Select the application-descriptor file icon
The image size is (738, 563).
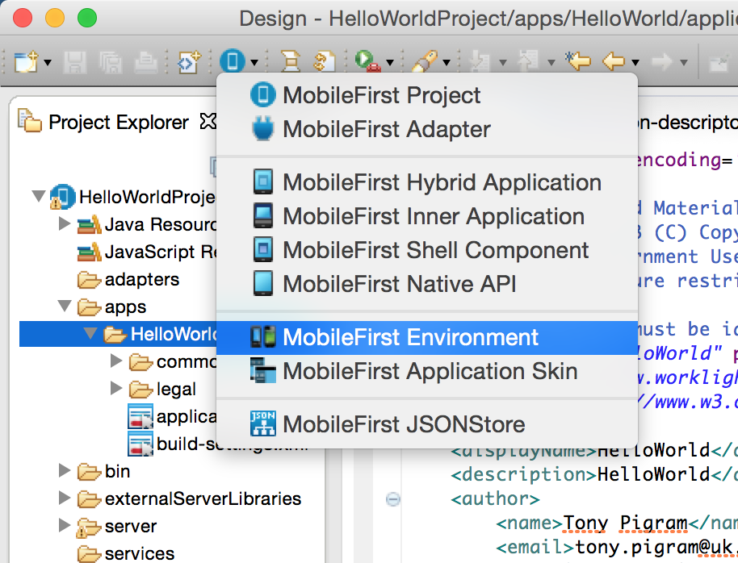[140, 417]
